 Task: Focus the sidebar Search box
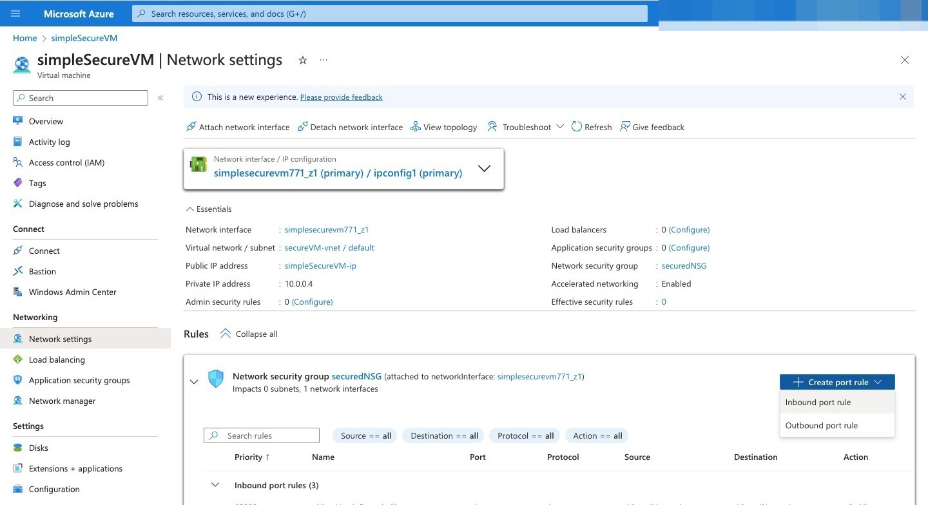coord(81,98)
